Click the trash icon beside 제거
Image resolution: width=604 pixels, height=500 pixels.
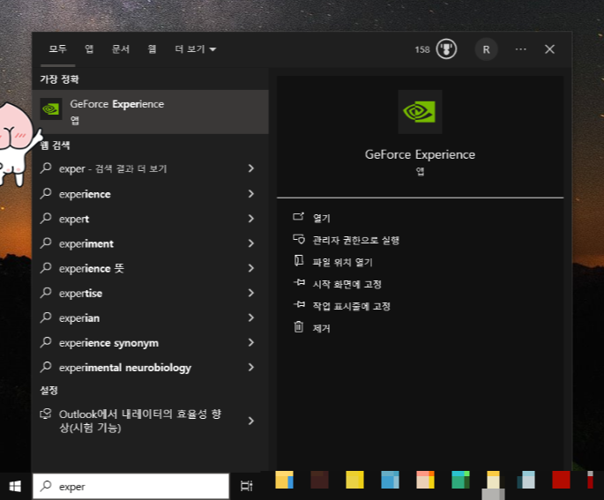click(x=299, y=326)
